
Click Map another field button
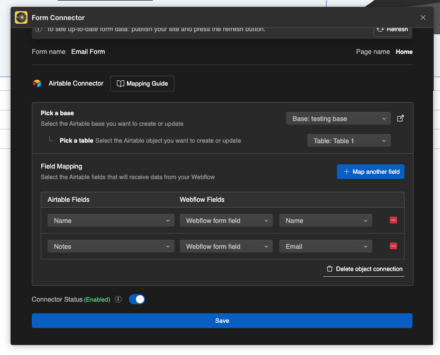coord(370,172)
